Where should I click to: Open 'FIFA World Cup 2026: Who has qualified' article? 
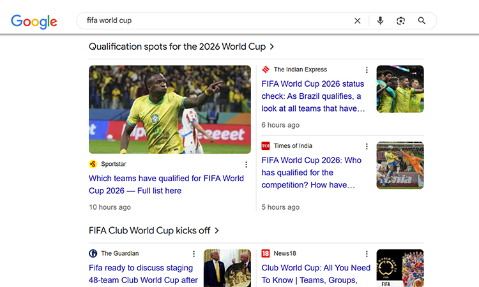coord(312,173)
